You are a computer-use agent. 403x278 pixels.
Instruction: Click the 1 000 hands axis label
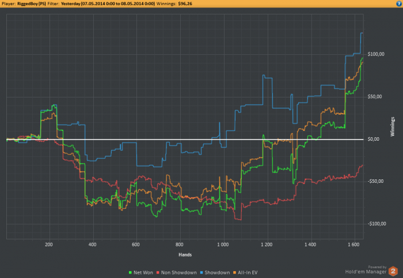(x=223, y=245)
